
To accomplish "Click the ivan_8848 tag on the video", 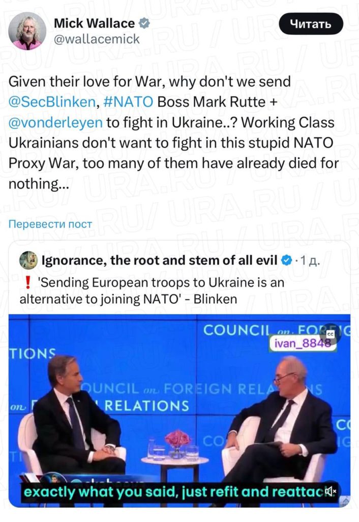I will click(x=302, y=343).
